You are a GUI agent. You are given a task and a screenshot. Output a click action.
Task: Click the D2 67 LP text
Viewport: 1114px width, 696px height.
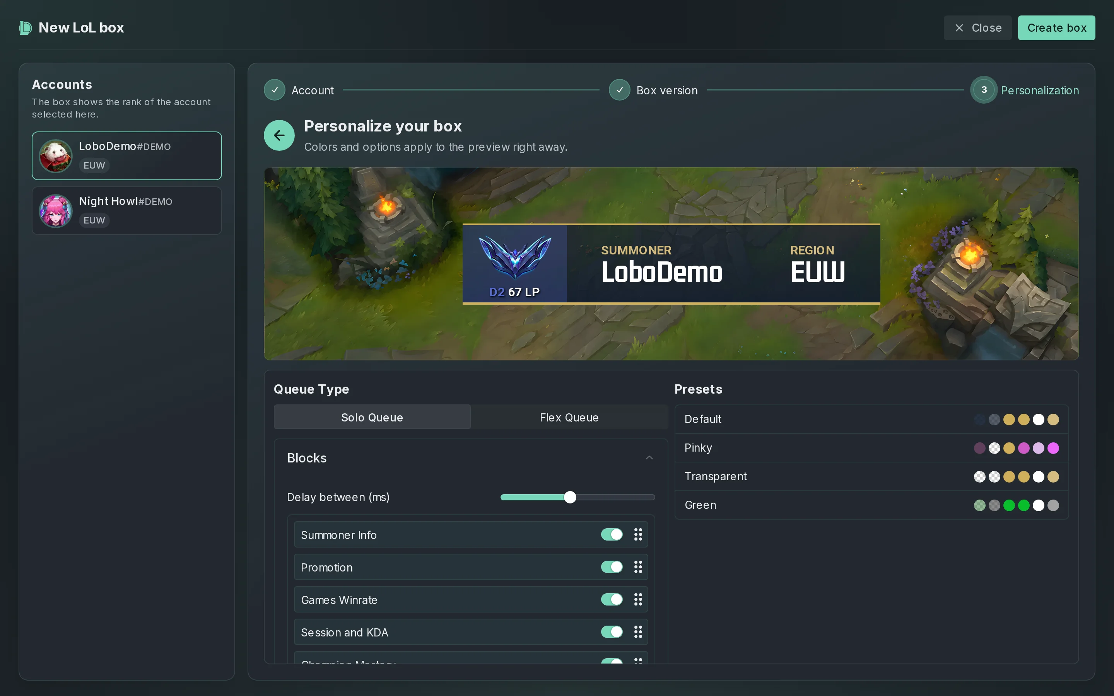[514, 292]
